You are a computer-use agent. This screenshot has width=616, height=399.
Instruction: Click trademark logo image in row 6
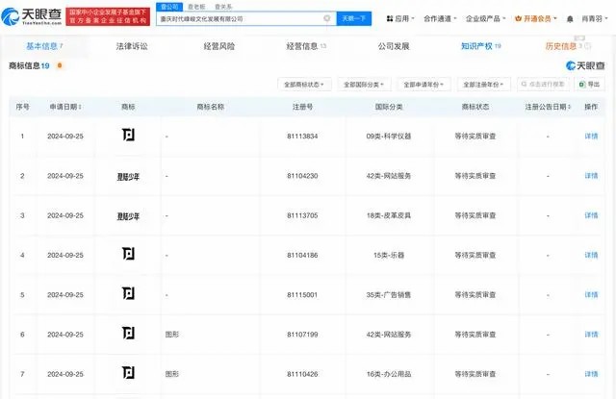coord(128,334)
